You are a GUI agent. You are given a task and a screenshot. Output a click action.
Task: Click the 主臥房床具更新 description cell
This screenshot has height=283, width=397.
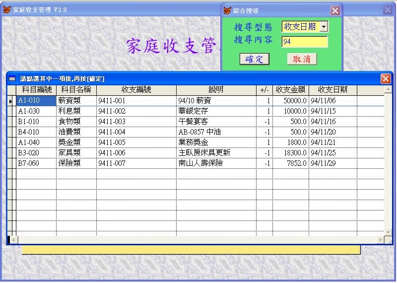tap(216, 153)
